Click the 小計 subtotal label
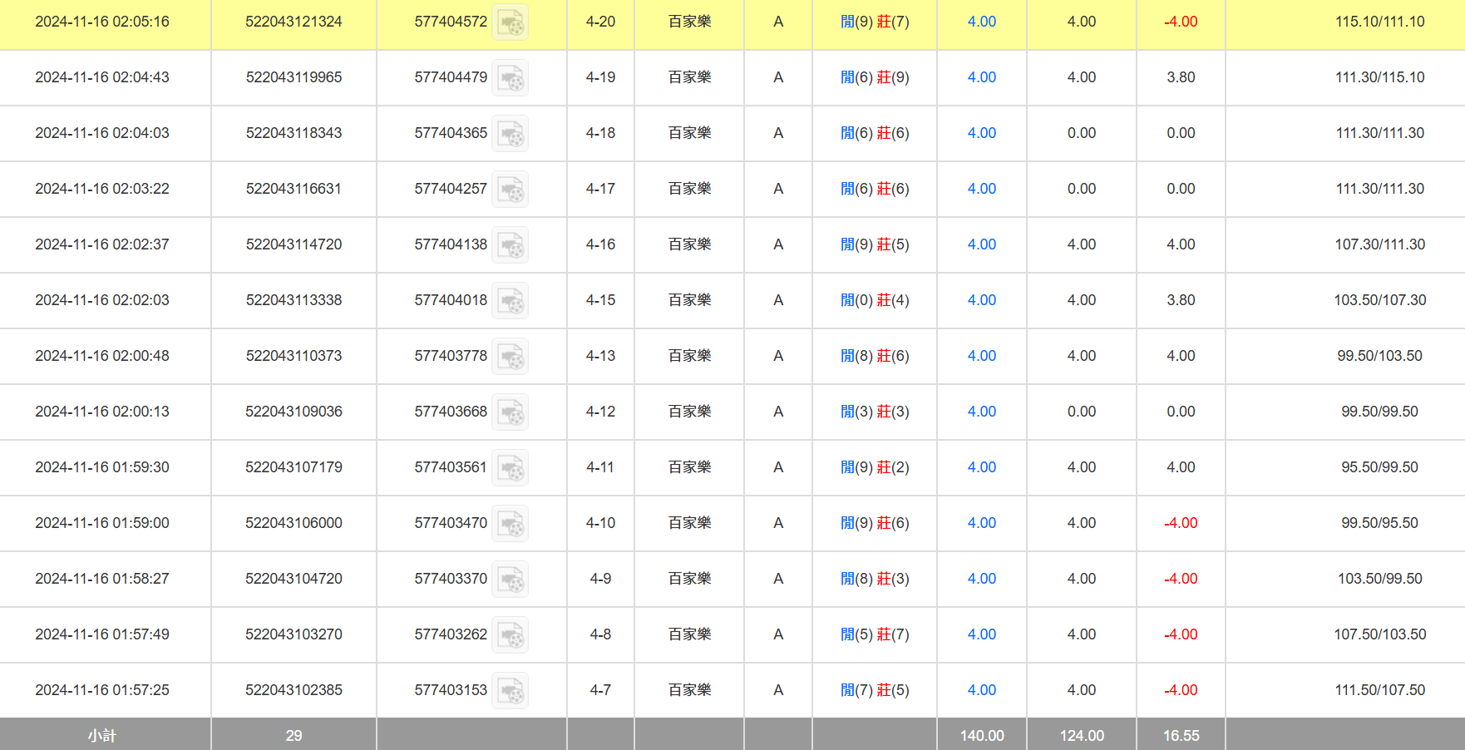 102,736
